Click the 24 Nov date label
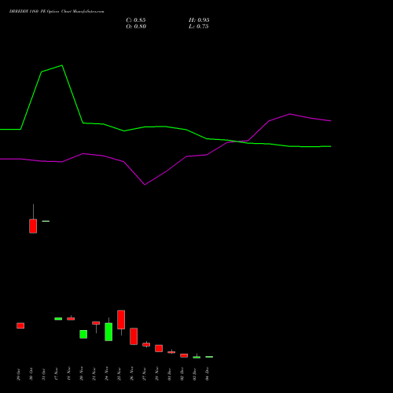Screen dimensions: 393x393 click(x=107, y=374)
